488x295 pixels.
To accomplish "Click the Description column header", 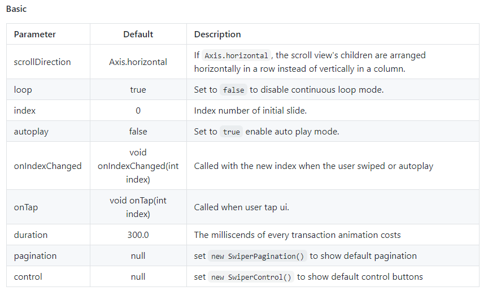I will [x=217, y=34].
